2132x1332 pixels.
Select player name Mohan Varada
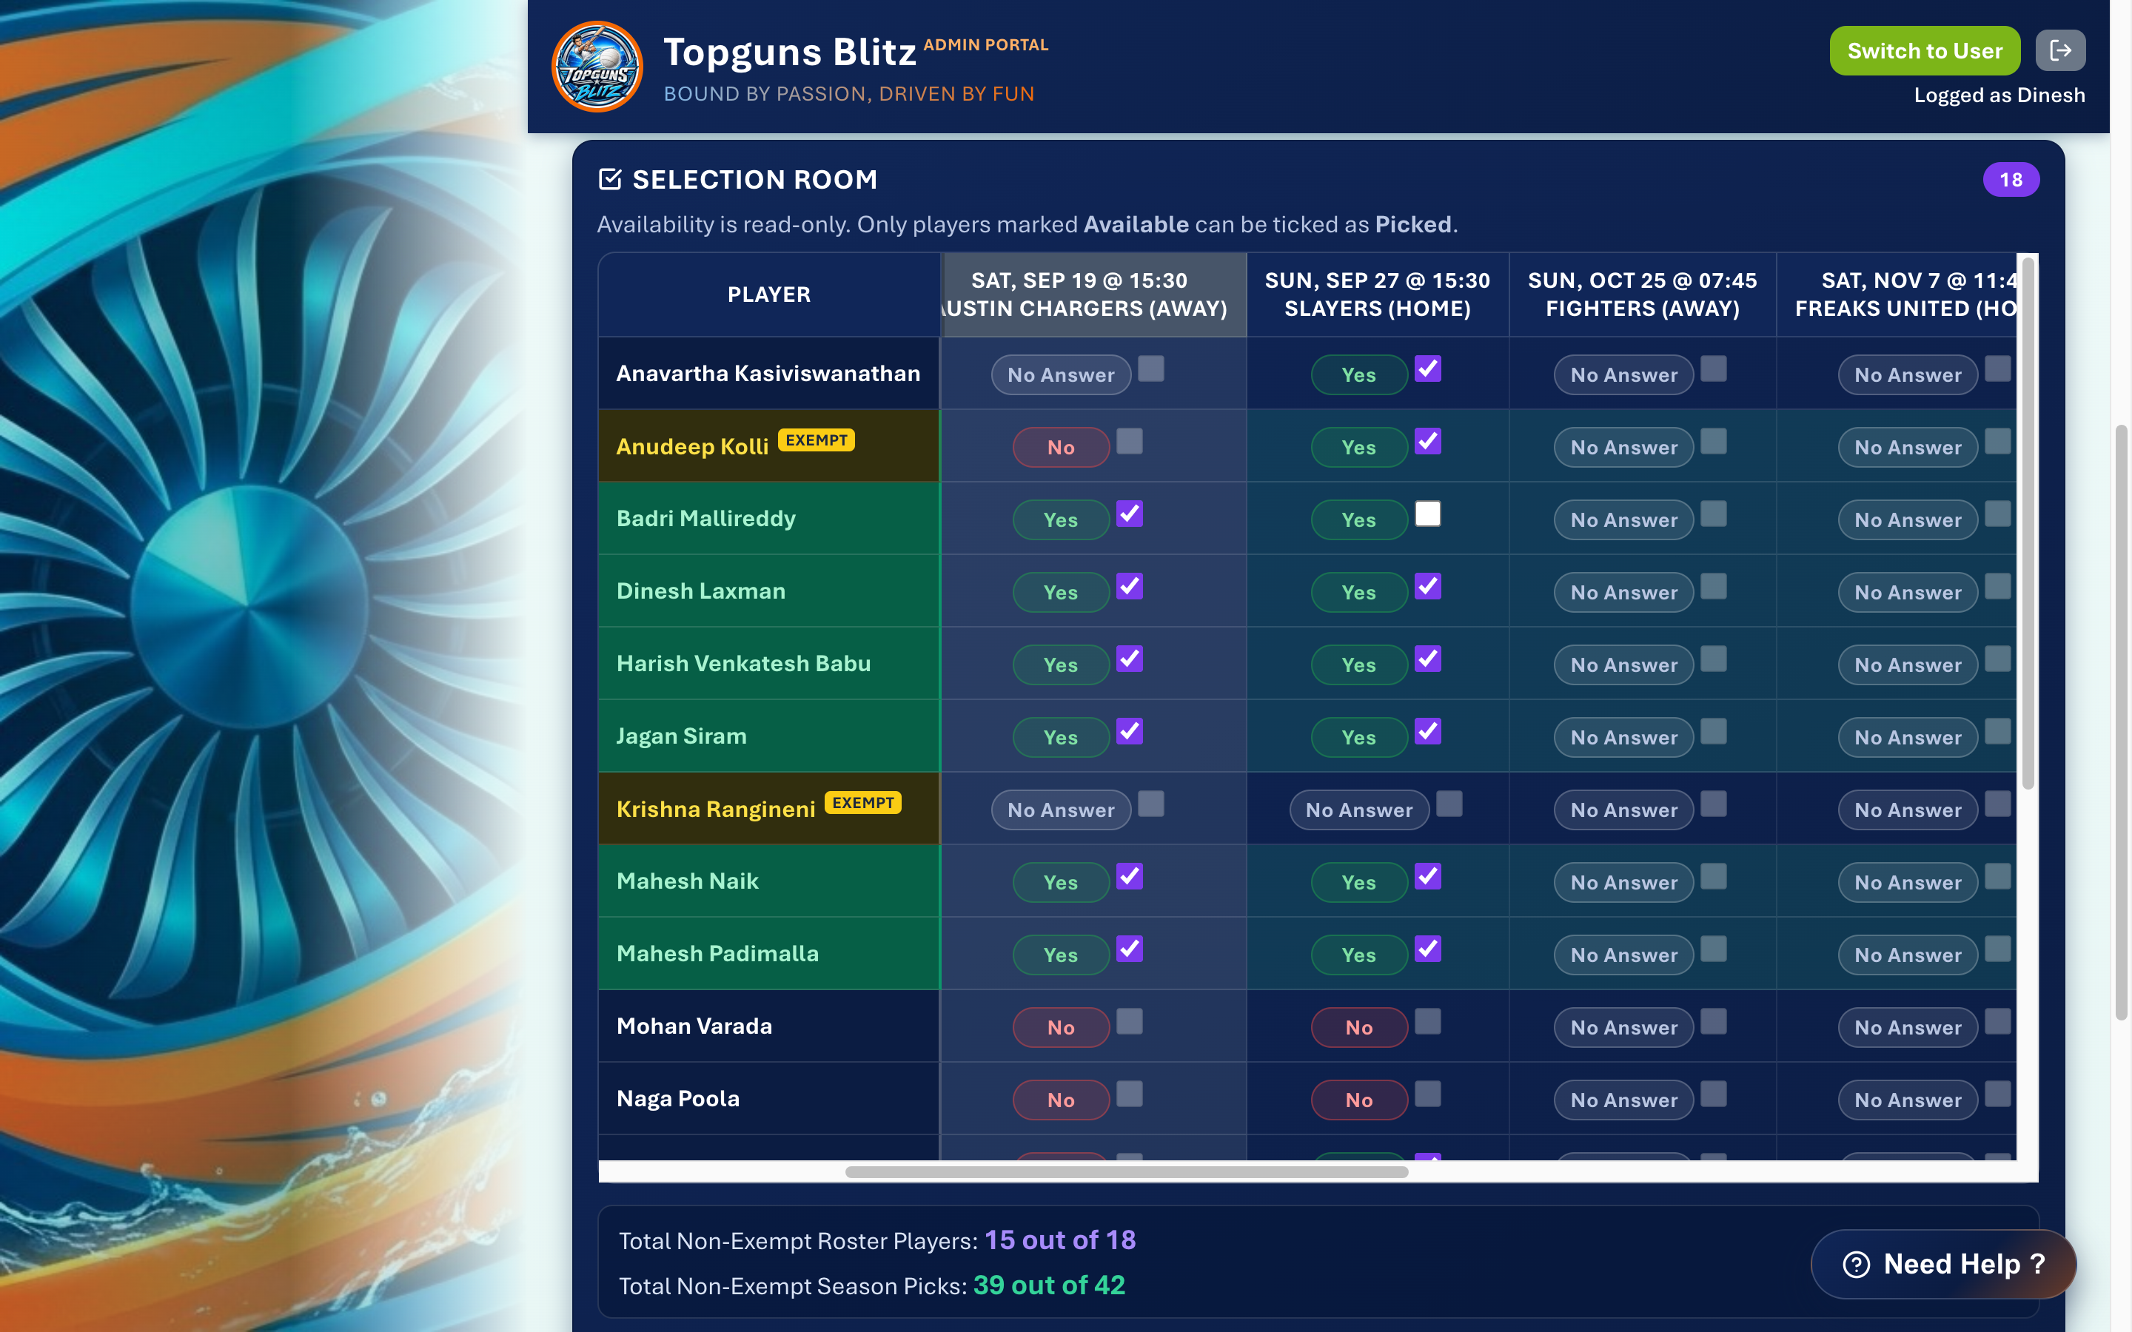(x=694, y=1026)
